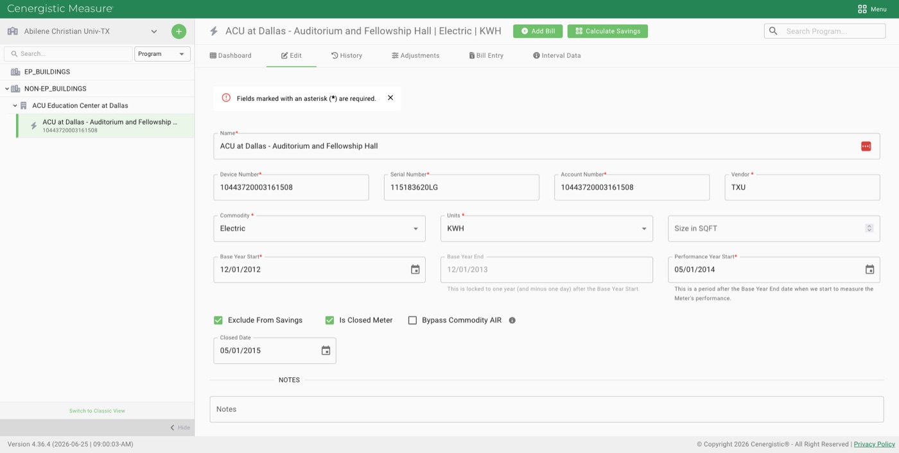Image resolution: width=899 pixels, height=453 pixels.
Task: Select the EP_BUILDINGS tree row
Action: click(x=97, y=72)
